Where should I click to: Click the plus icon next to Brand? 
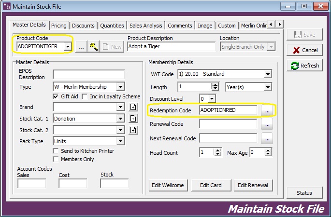tap(133, 107)
